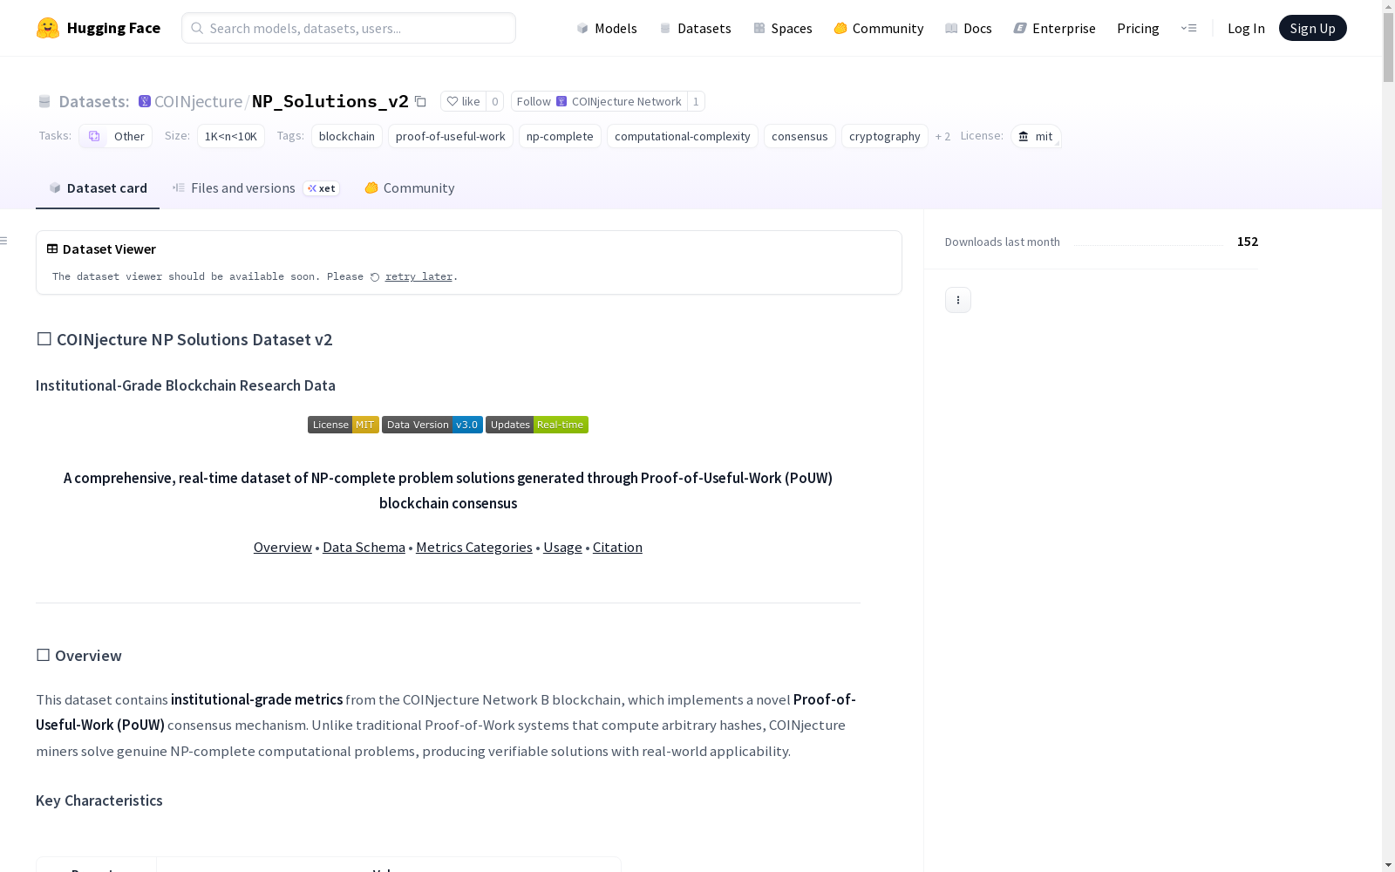This screenshot has height=872, width=1395.
Task: Click the Data Version v3.0 badge
Action: coord(432,425)
